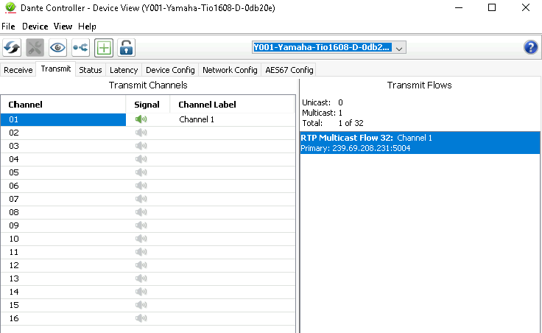Select transmit channel 10 row
This screenshot has width=542, height=333.
[x=148, y=239]
